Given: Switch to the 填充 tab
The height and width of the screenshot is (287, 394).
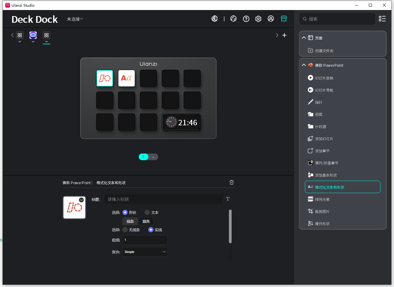Looking at the screenshot, I should coord(146,221).
